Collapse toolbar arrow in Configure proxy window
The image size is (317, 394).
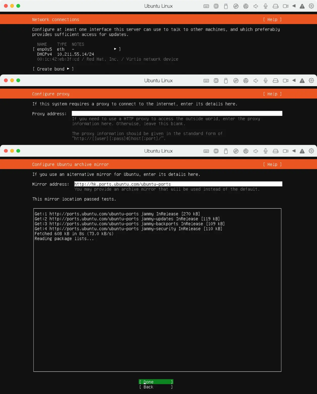pos(294,81)
